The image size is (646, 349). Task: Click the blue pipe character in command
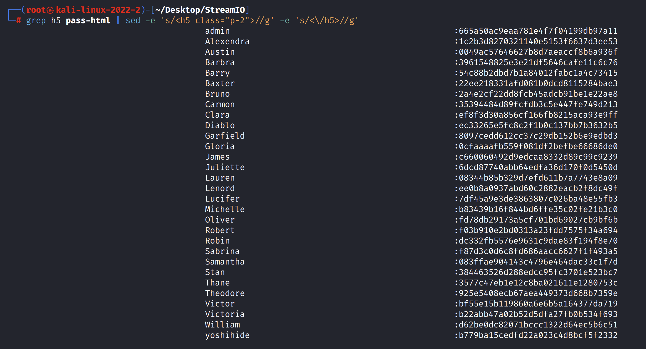tap(118, 20)
